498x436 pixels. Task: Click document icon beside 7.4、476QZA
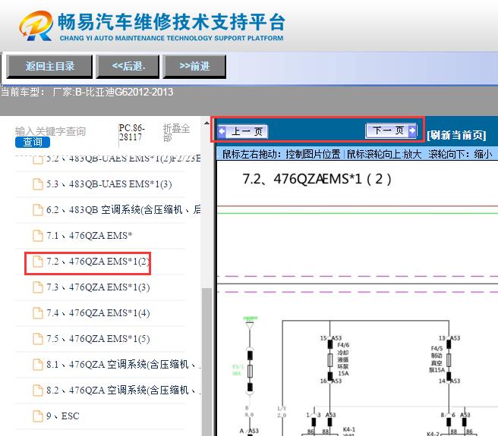click(38, 313)
